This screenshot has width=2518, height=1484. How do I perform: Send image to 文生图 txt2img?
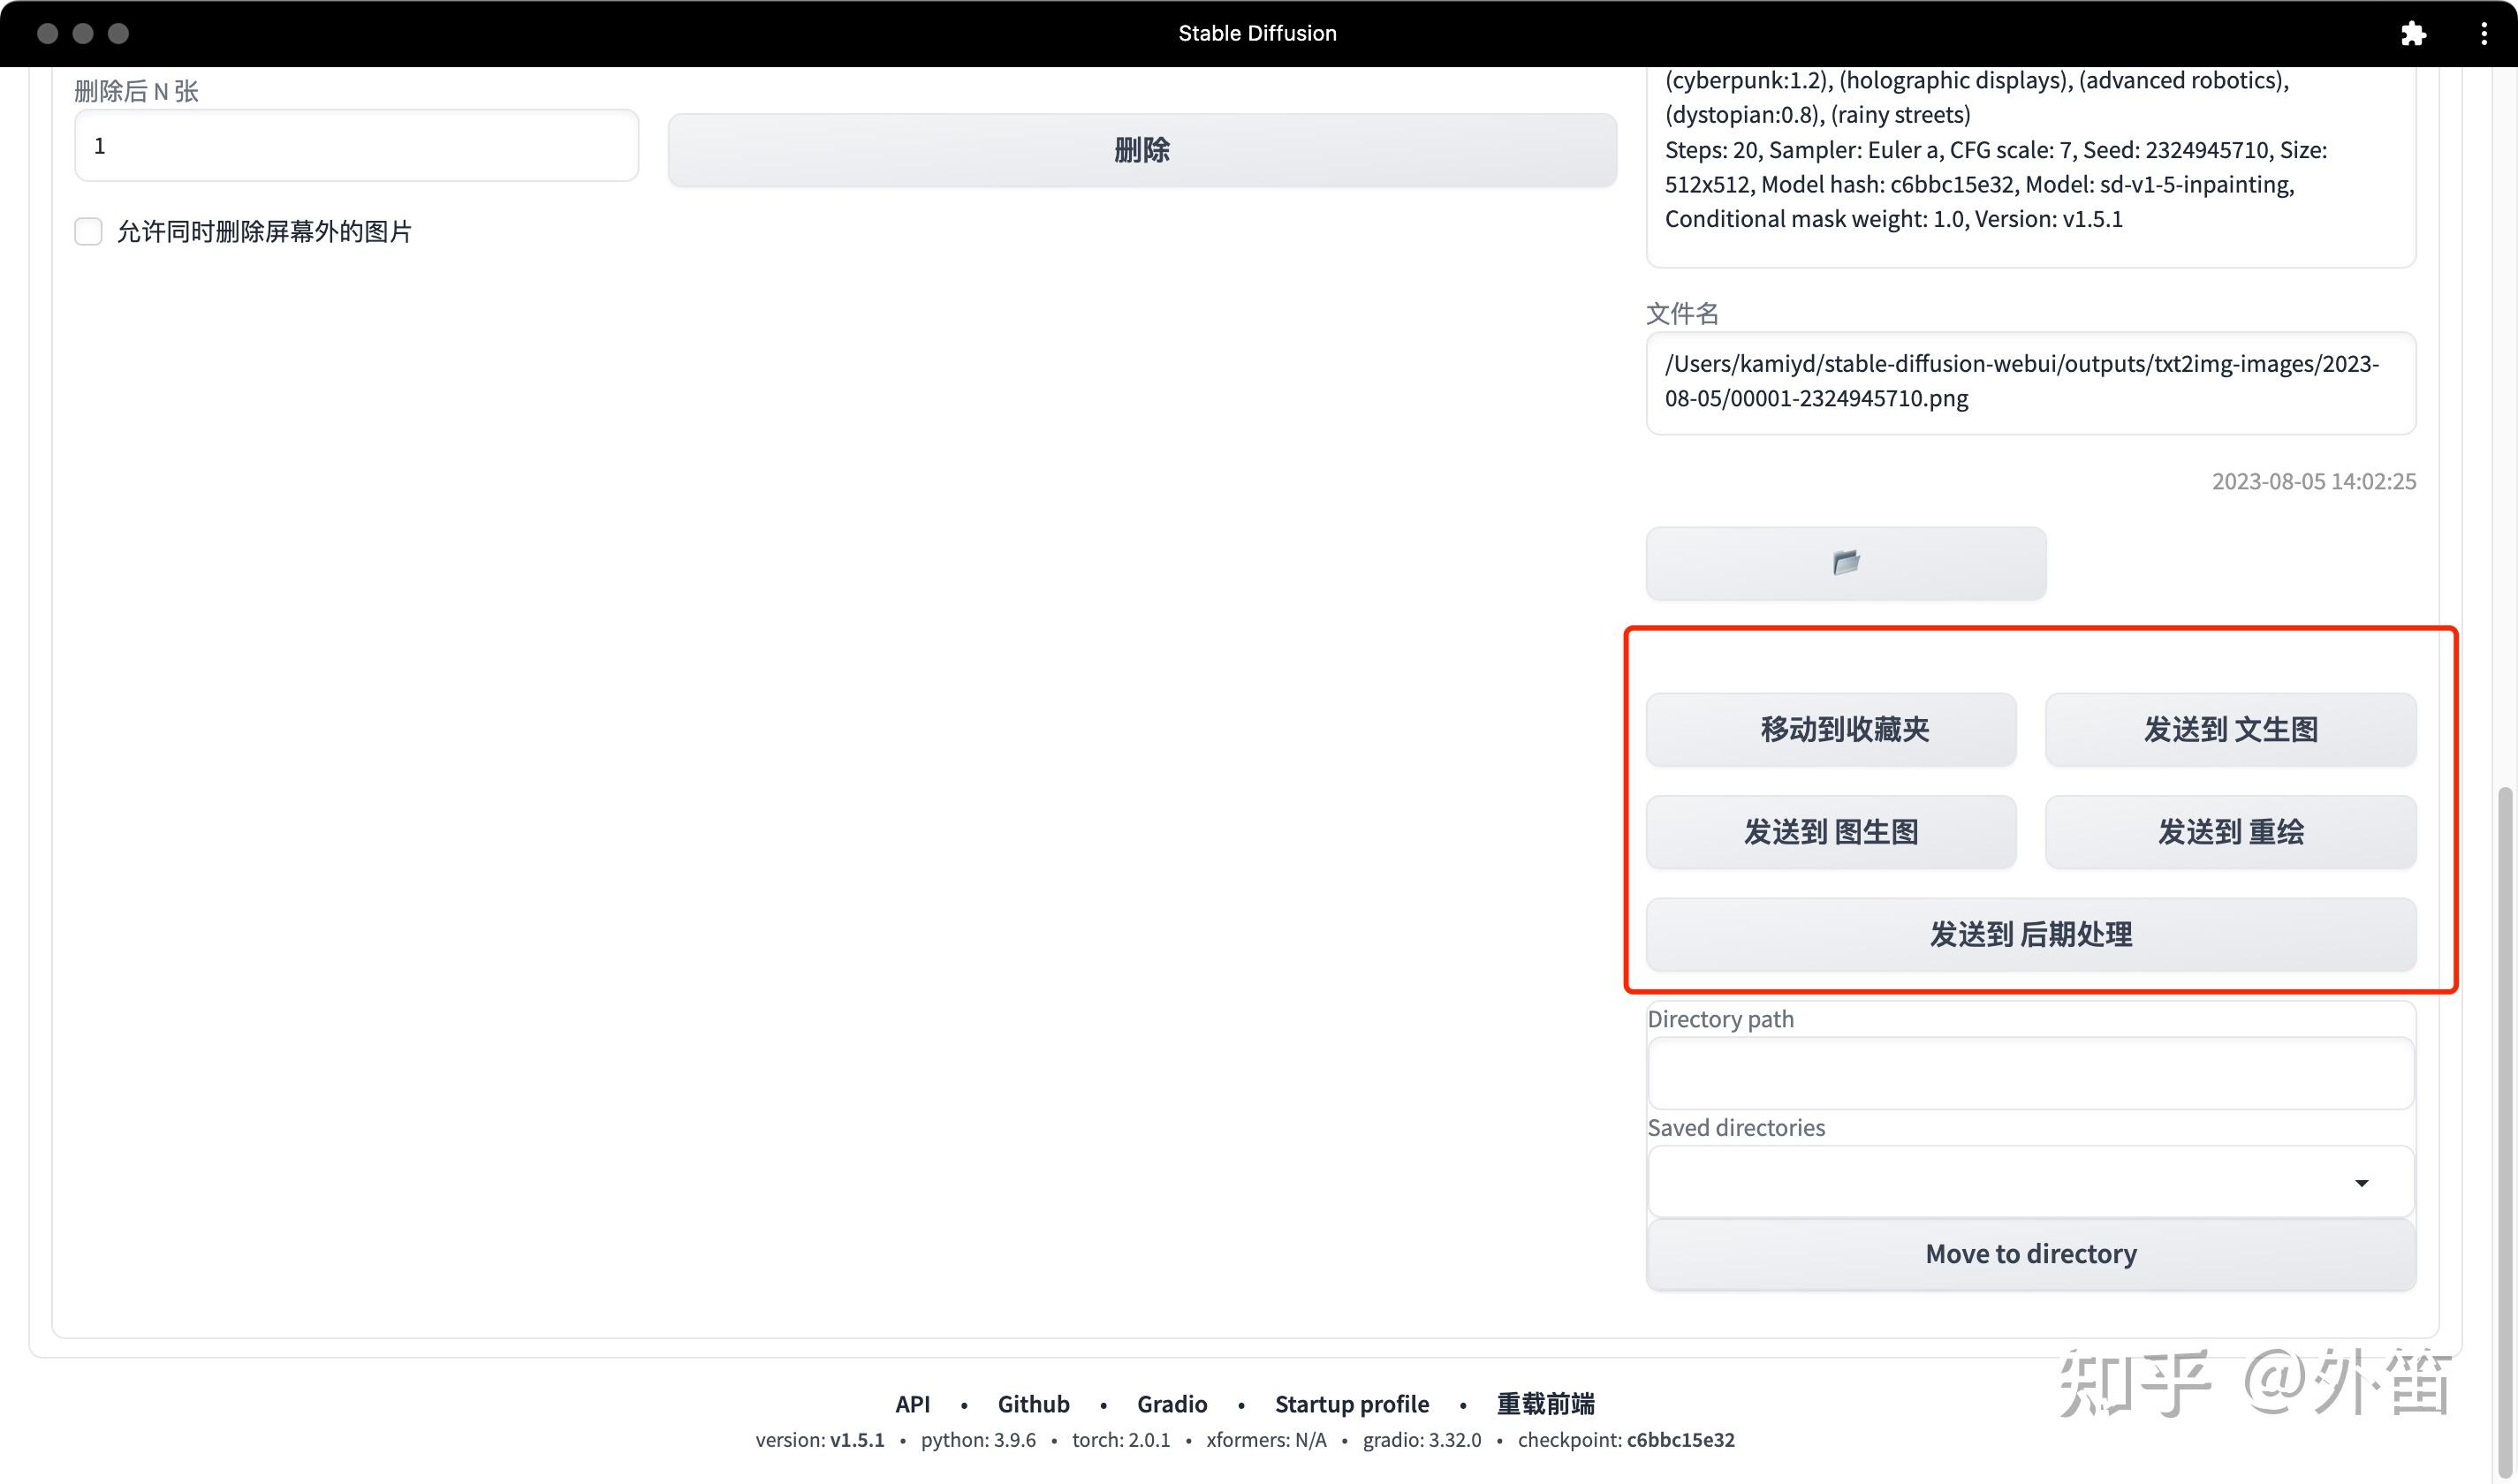[2230, 730]
